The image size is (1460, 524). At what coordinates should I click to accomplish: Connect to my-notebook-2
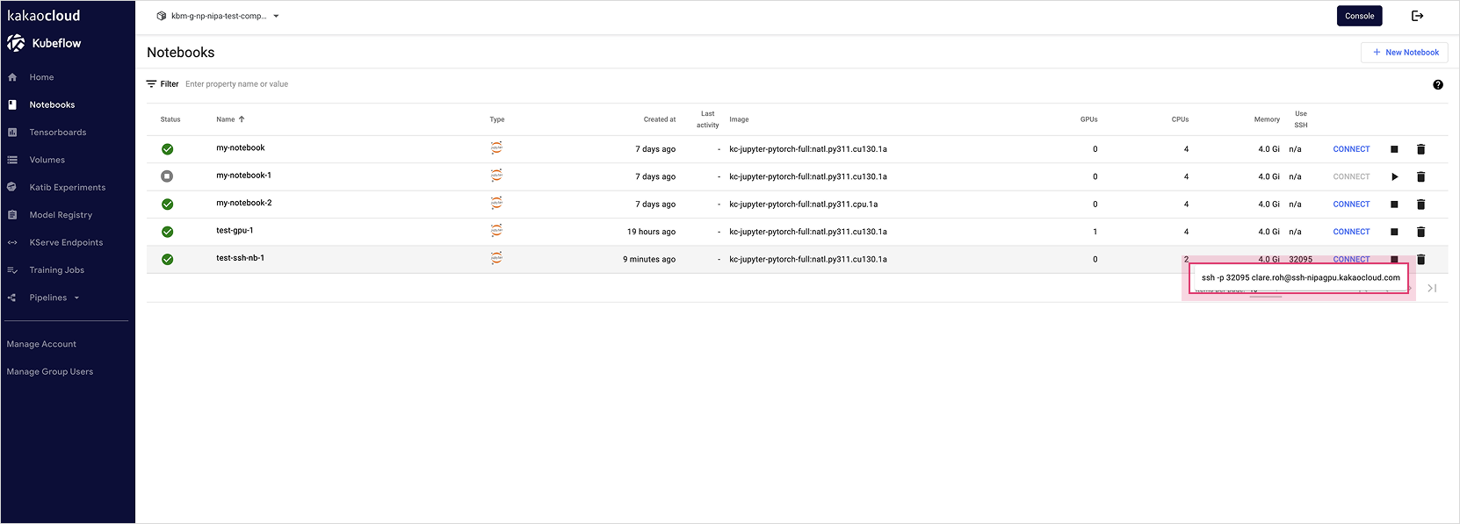tap(1351, 205)
